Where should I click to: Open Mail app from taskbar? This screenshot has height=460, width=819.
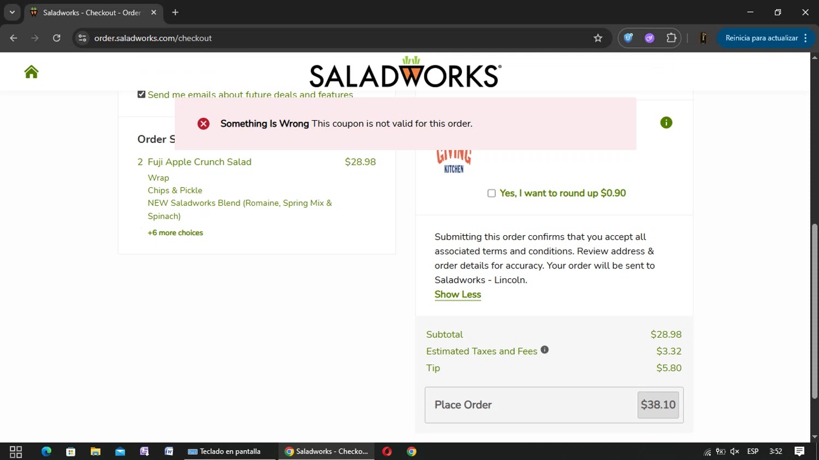coord(120,452)
